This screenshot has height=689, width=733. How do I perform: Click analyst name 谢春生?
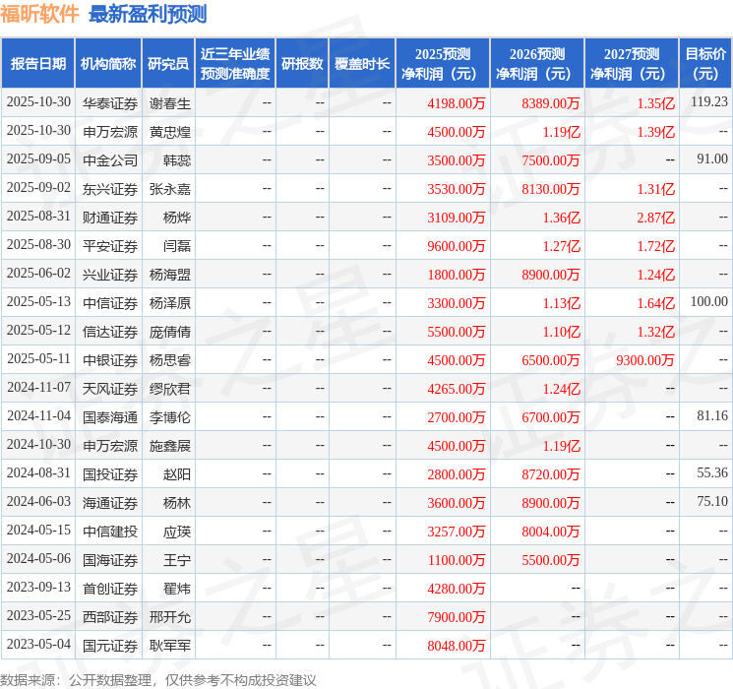tap(169, 102)
